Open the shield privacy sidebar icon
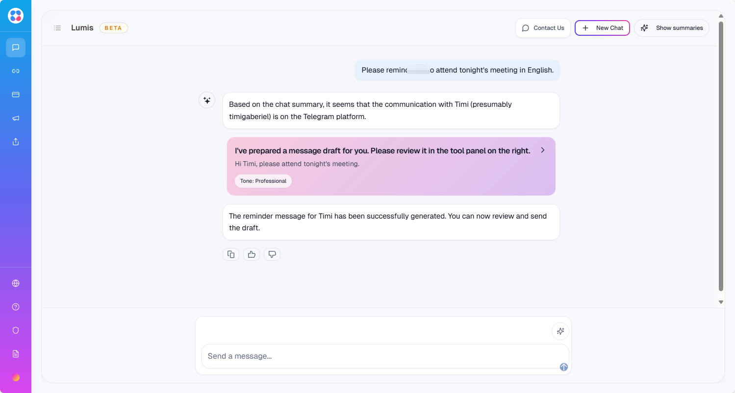The image size is (735, 393). [16, 330]
